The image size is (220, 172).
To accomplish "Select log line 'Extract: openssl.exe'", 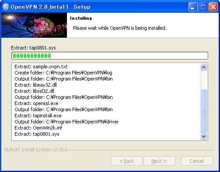I will (36, 103).
